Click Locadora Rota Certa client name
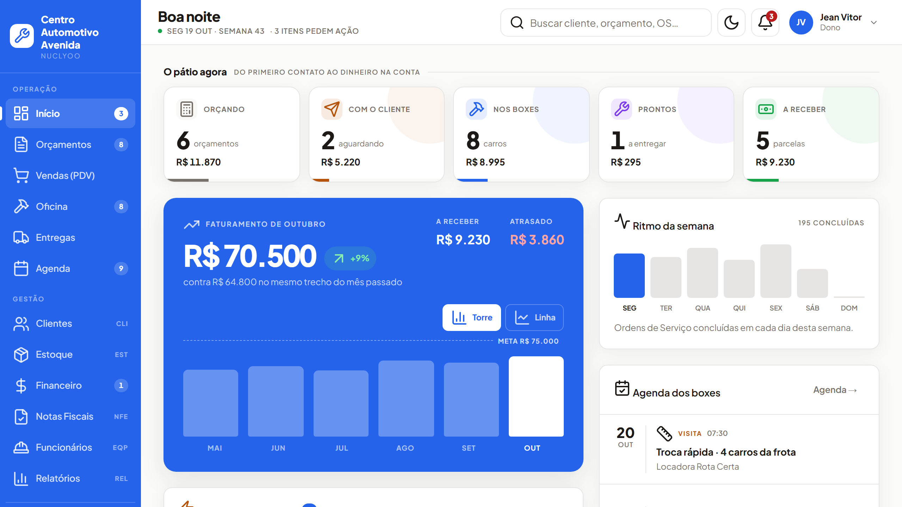This screenshot has height=507, width=902. coord(697,467)
